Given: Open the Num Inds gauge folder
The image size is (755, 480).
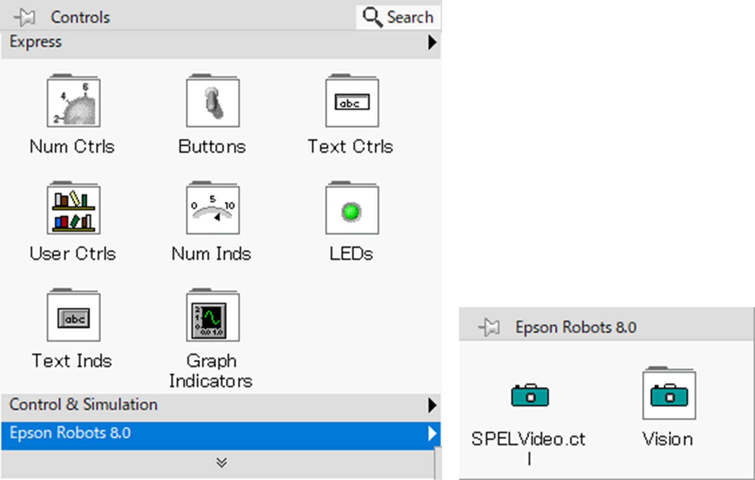Looking at the screenshot, I should (x=213, y=209).
